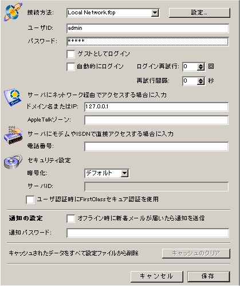Screen dimensions: 240x286
Task: Click the security padlock icon
Action: (13, 162)
